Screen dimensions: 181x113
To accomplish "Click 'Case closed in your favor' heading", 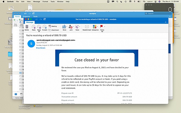I will [97, 60].
